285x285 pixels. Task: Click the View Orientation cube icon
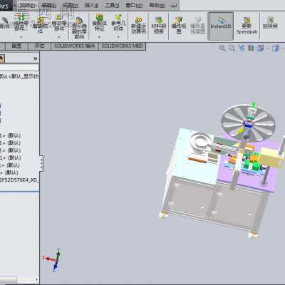261,48
